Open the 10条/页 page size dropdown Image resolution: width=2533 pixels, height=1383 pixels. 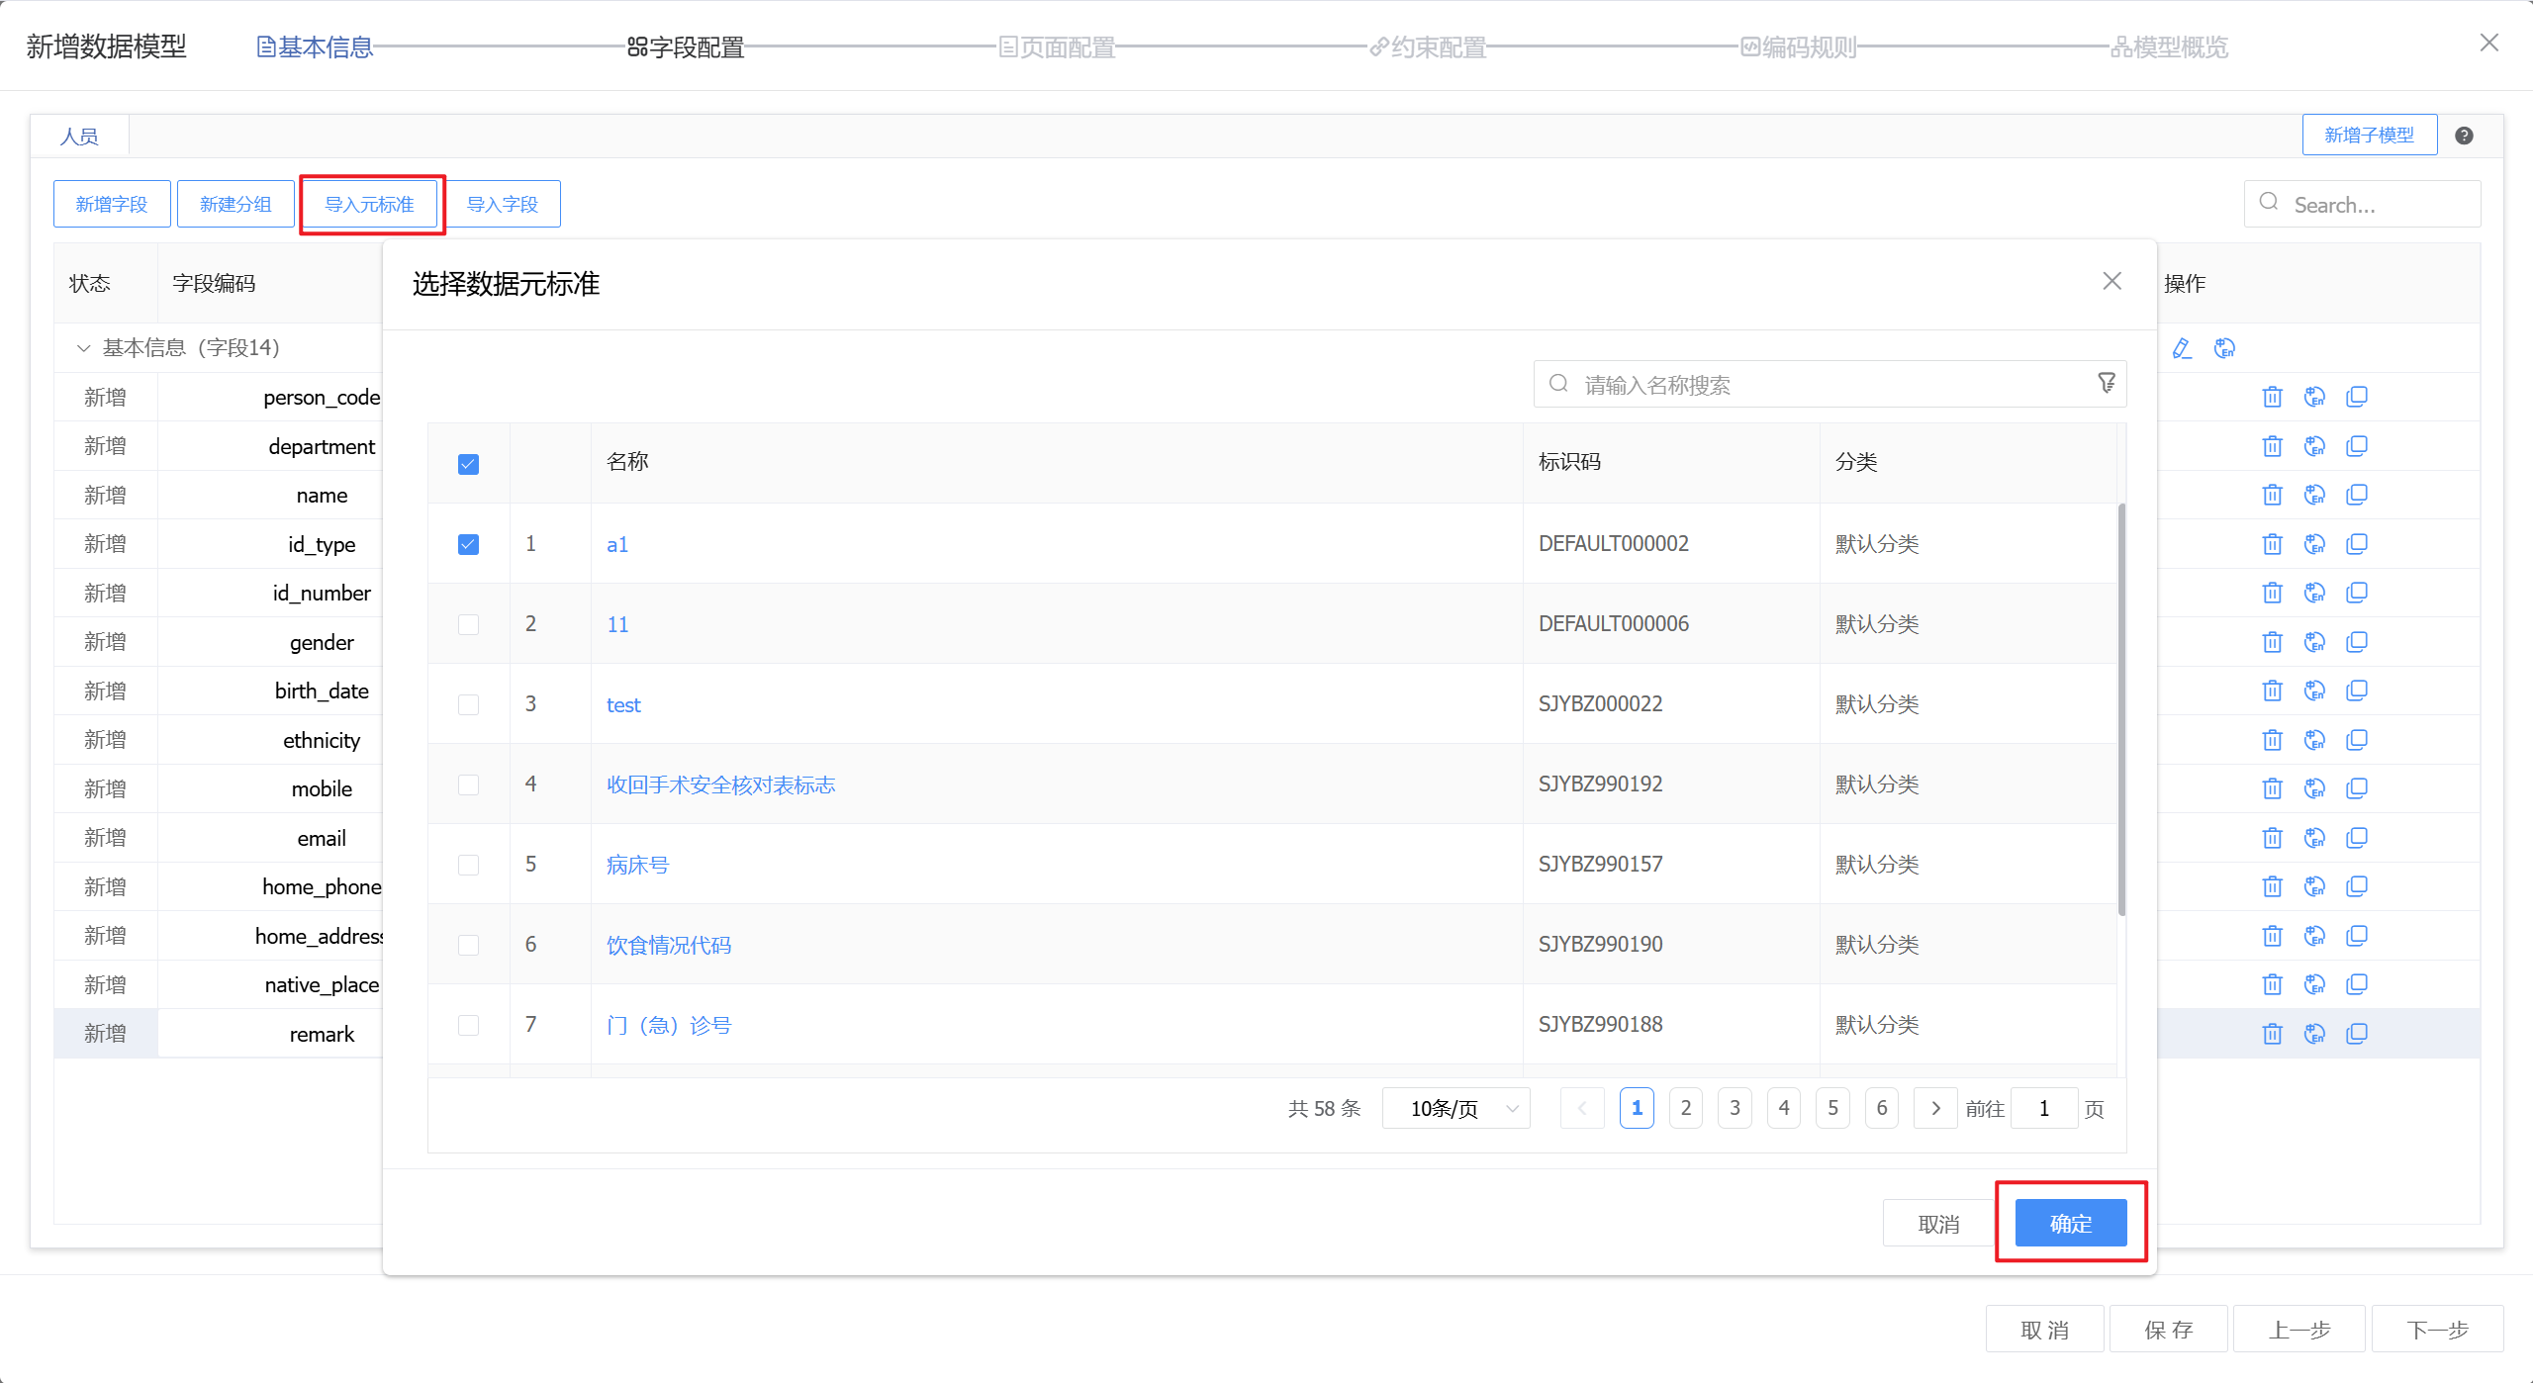tap(1455, 1108)
